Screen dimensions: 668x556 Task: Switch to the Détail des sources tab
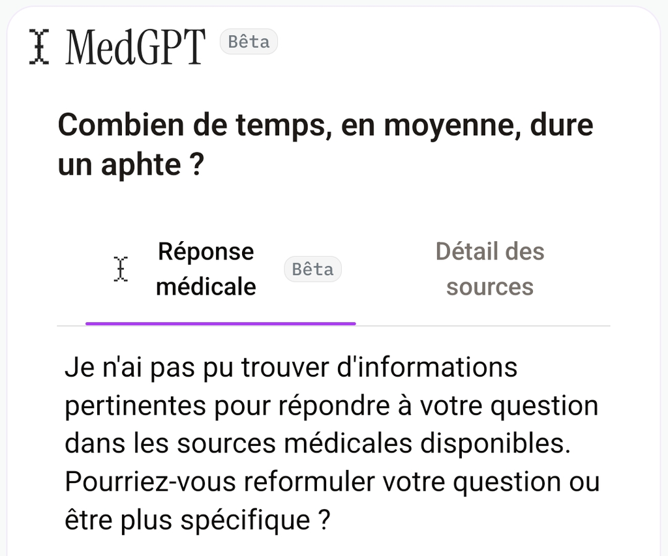pyautogui.click(x=489, y=269)
